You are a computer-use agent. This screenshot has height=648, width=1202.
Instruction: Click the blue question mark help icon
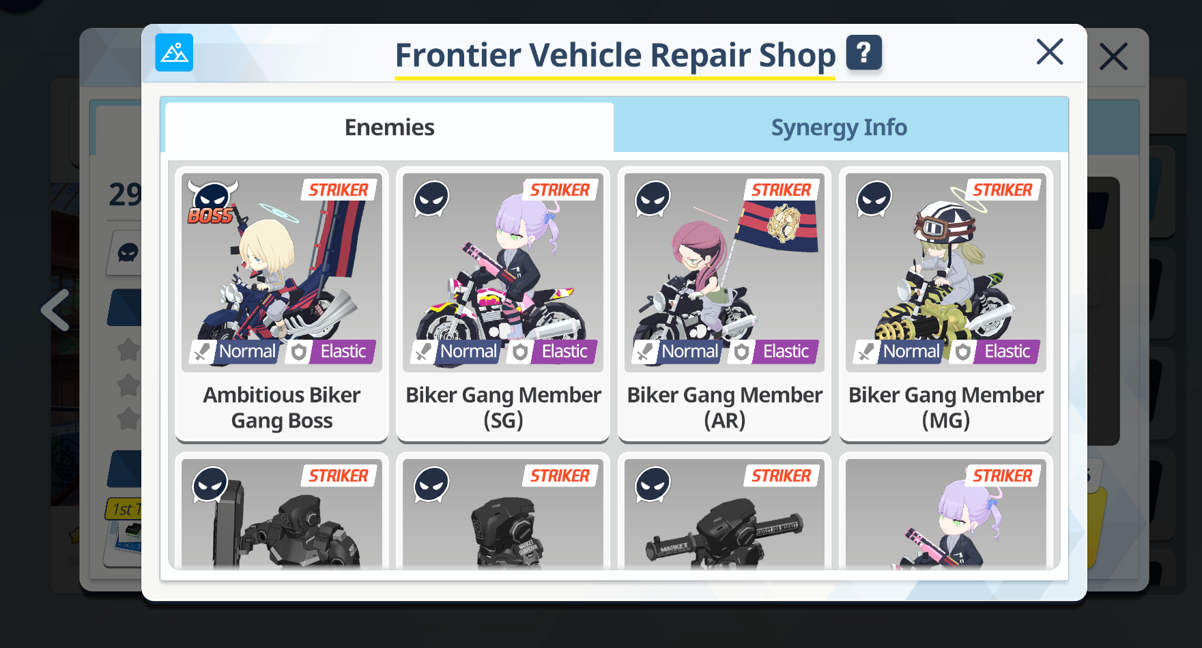click(x=863, y=53)
